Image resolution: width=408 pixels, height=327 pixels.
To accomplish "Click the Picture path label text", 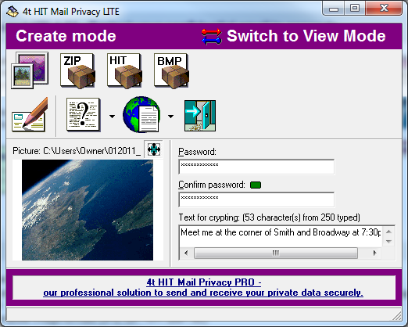I will click(77, 151).
